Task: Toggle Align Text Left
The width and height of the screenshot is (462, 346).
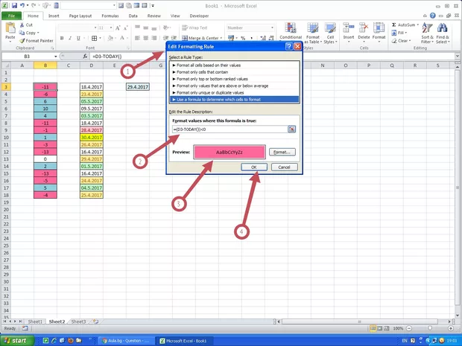Action: 137,38
